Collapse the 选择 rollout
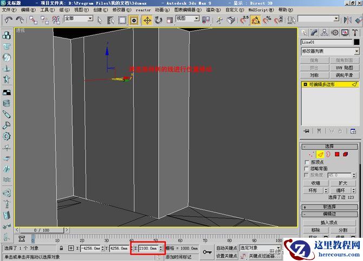Image resolution: width=363 pixels, height=261 pixels. coord(329,146)
